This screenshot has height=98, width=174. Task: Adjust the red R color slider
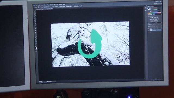click(x=154, y=8)
